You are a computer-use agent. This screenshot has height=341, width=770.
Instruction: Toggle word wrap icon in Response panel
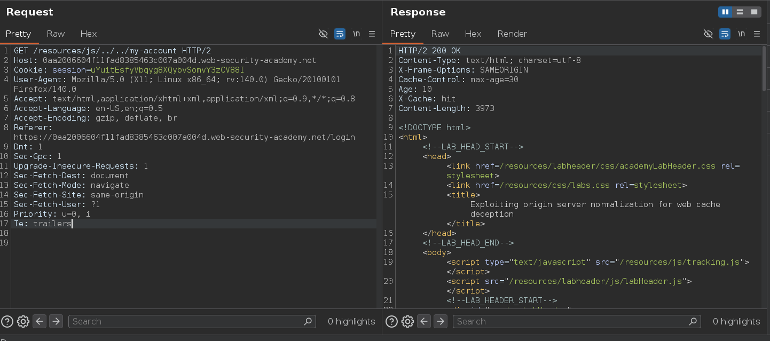725,34
